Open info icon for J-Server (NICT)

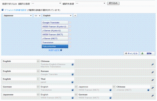(70, 38)
